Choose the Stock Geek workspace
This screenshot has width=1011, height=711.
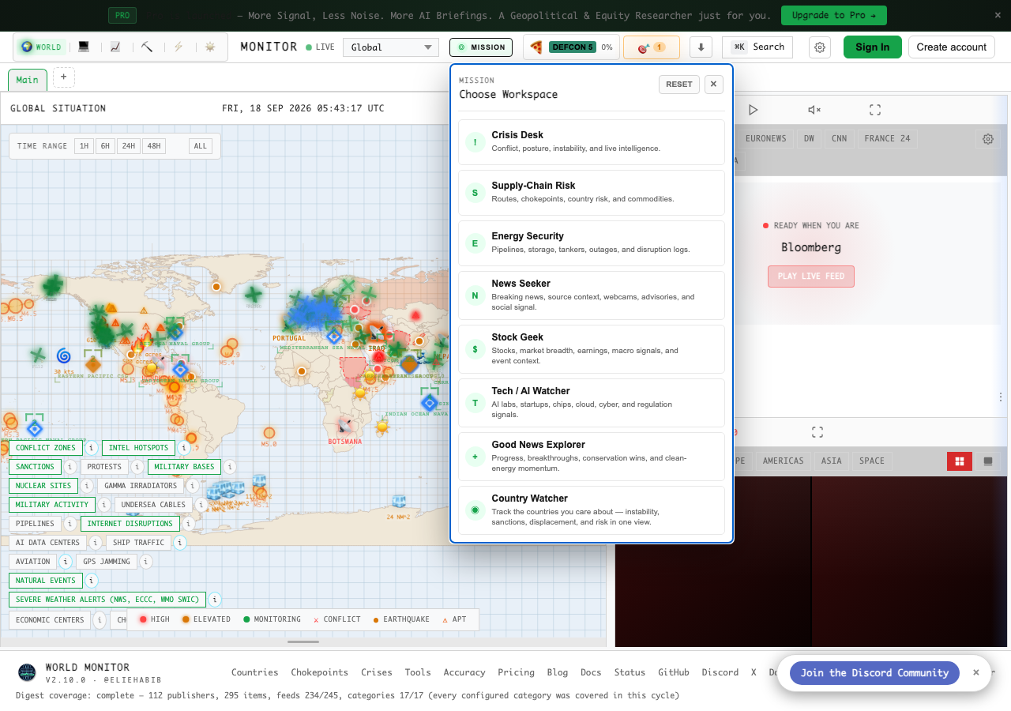tap(592, 349)
